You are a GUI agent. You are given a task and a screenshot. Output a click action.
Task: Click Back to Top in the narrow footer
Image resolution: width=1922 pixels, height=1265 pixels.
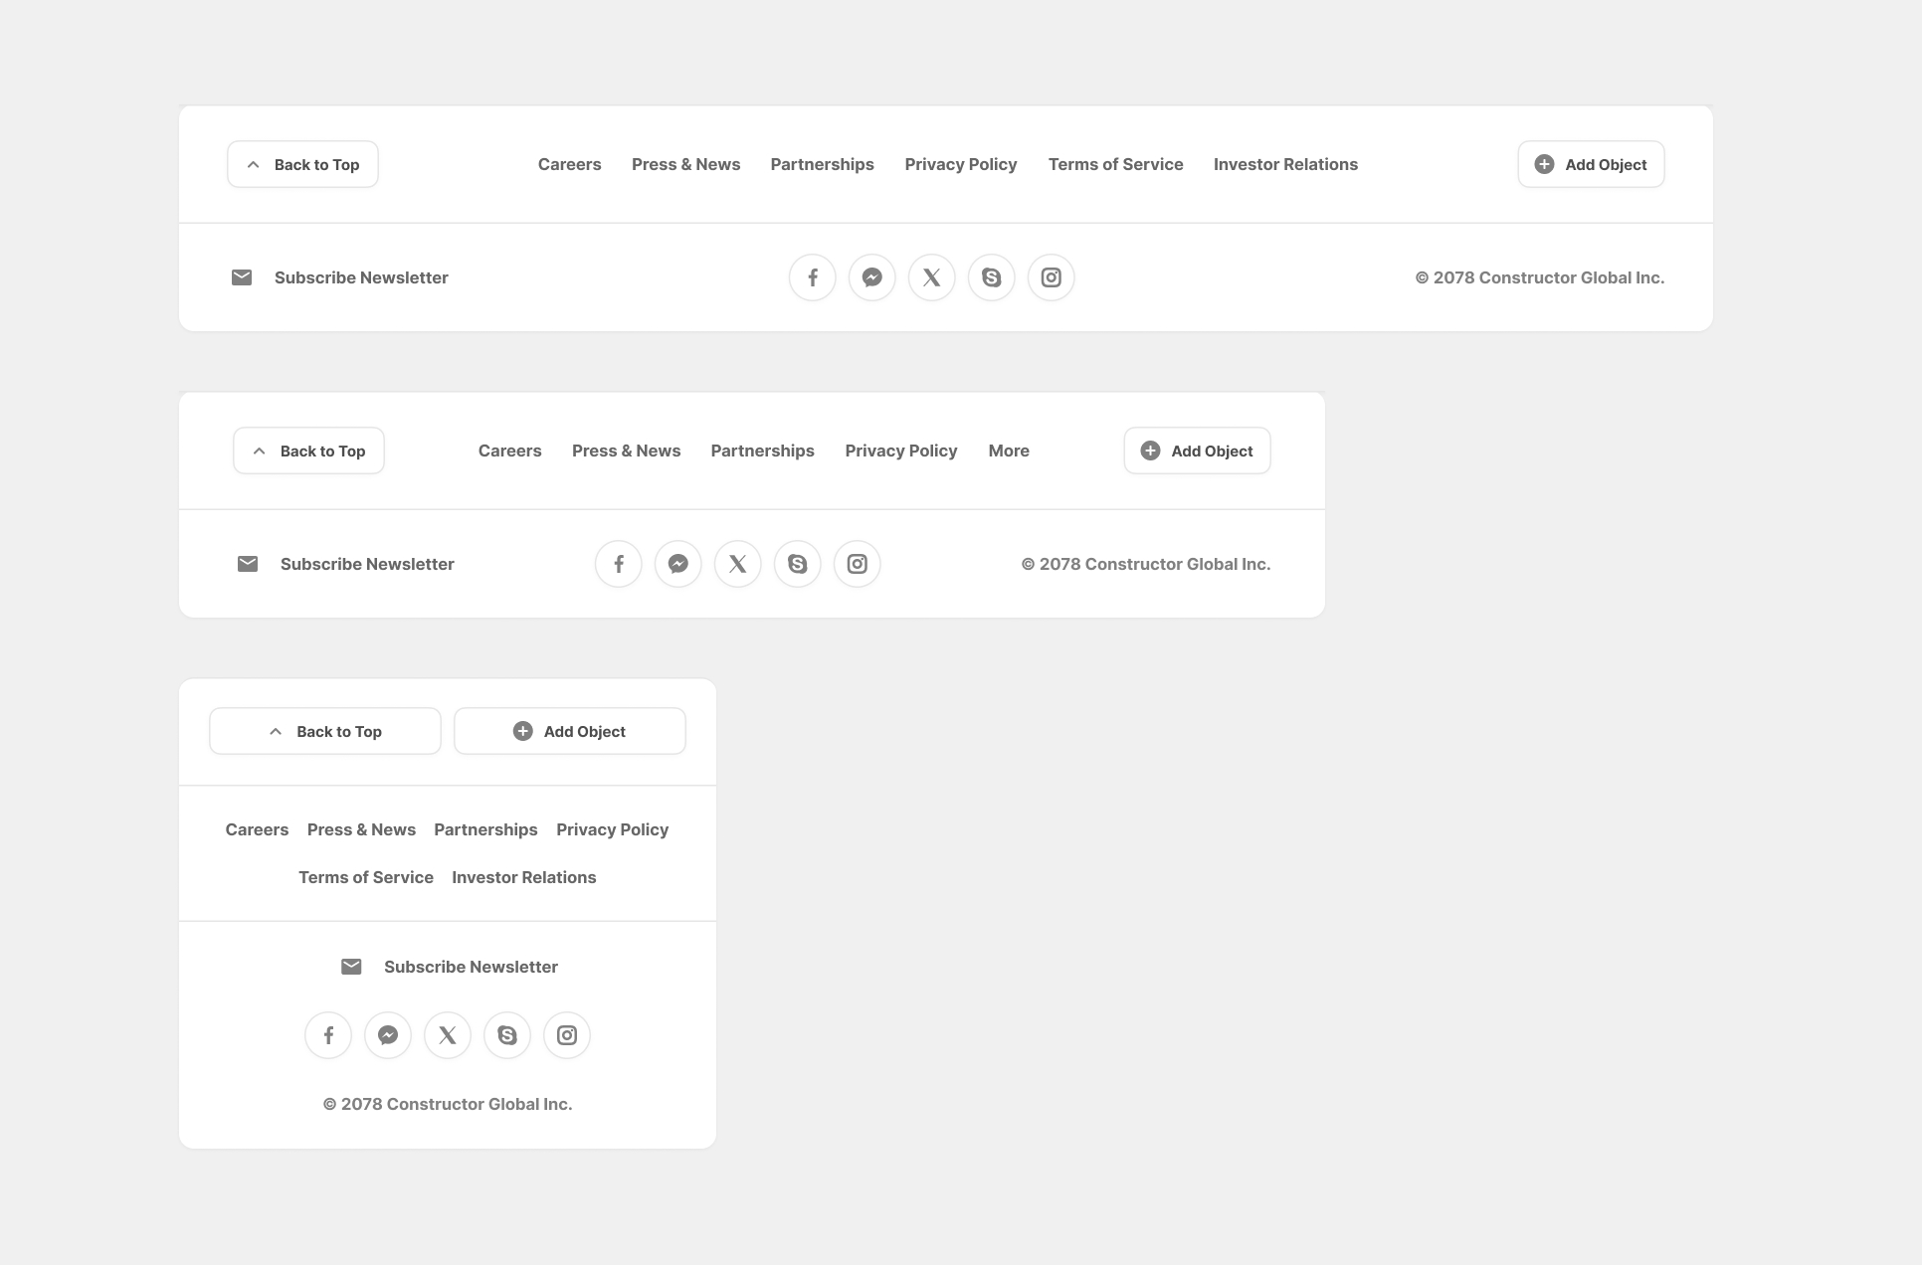[325, 731]
